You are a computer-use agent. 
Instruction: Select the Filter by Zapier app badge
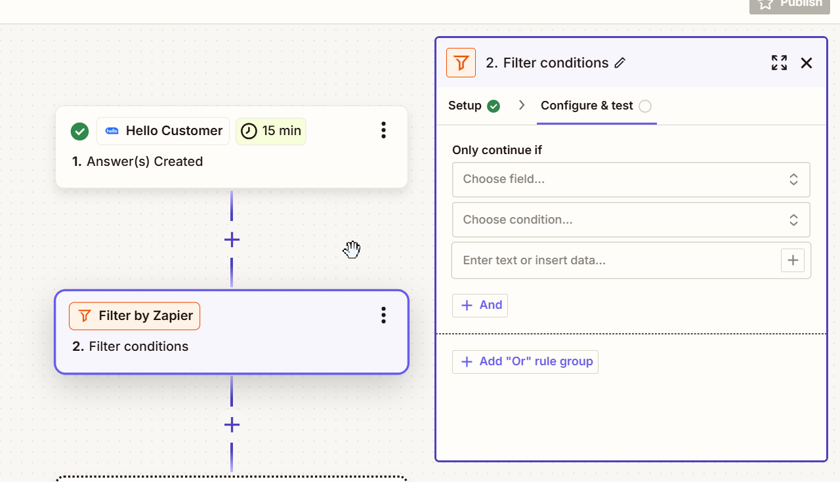tap(135, 316)
